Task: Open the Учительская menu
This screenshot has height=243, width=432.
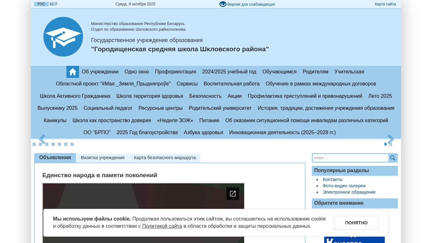Action: click(349, 72)
